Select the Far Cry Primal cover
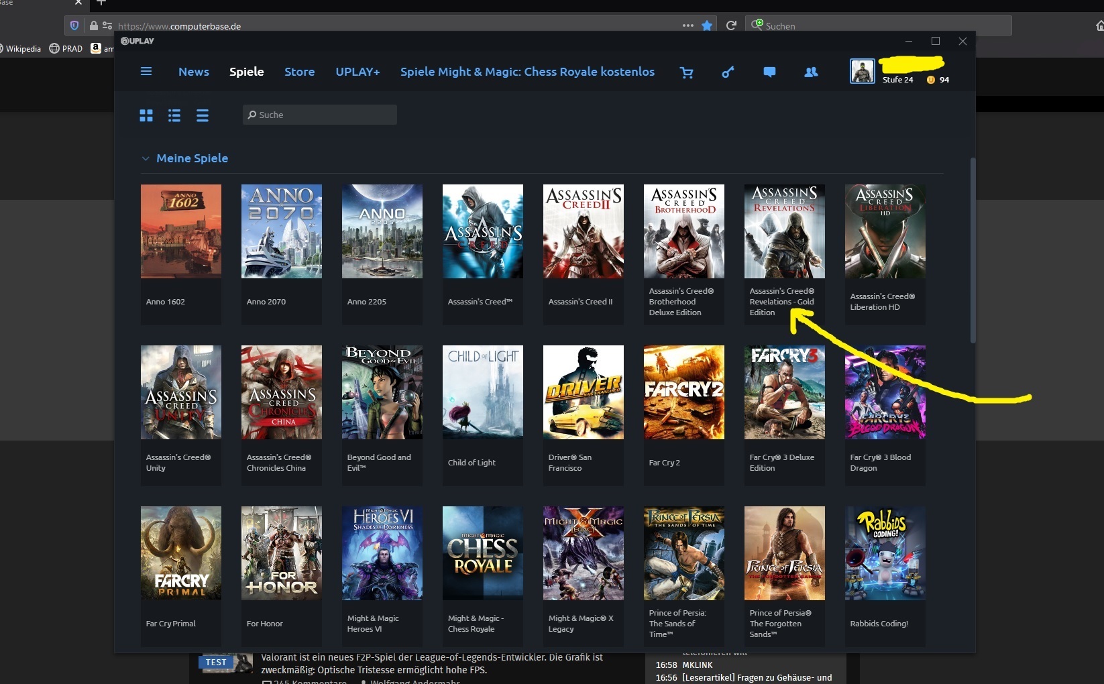1104x684 pixels. (181, 553)
